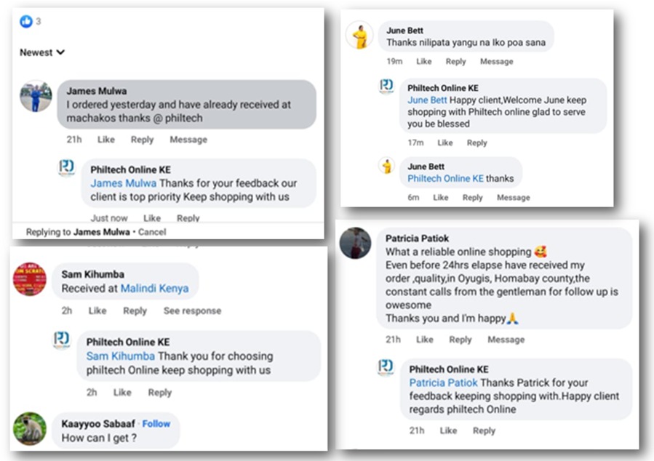Open Kaayyoo Sabaaf's monkey avatar
Viewport: 654px width, 461px height.
point(30,428)
